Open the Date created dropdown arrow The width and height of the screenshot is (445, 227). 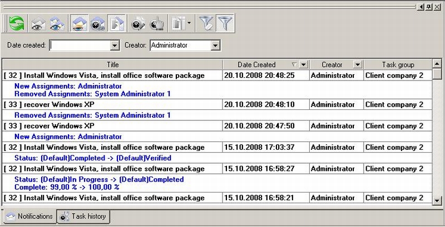115,46
